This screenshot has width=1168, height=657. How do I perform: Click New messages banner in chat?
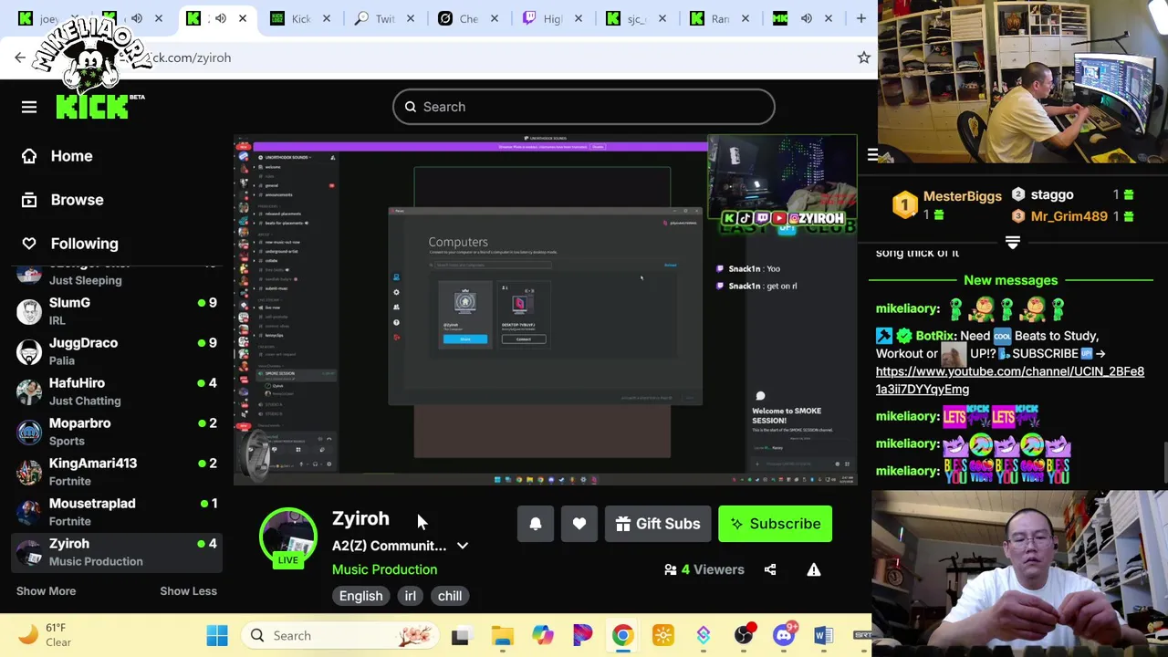[x=1010, y=280]
